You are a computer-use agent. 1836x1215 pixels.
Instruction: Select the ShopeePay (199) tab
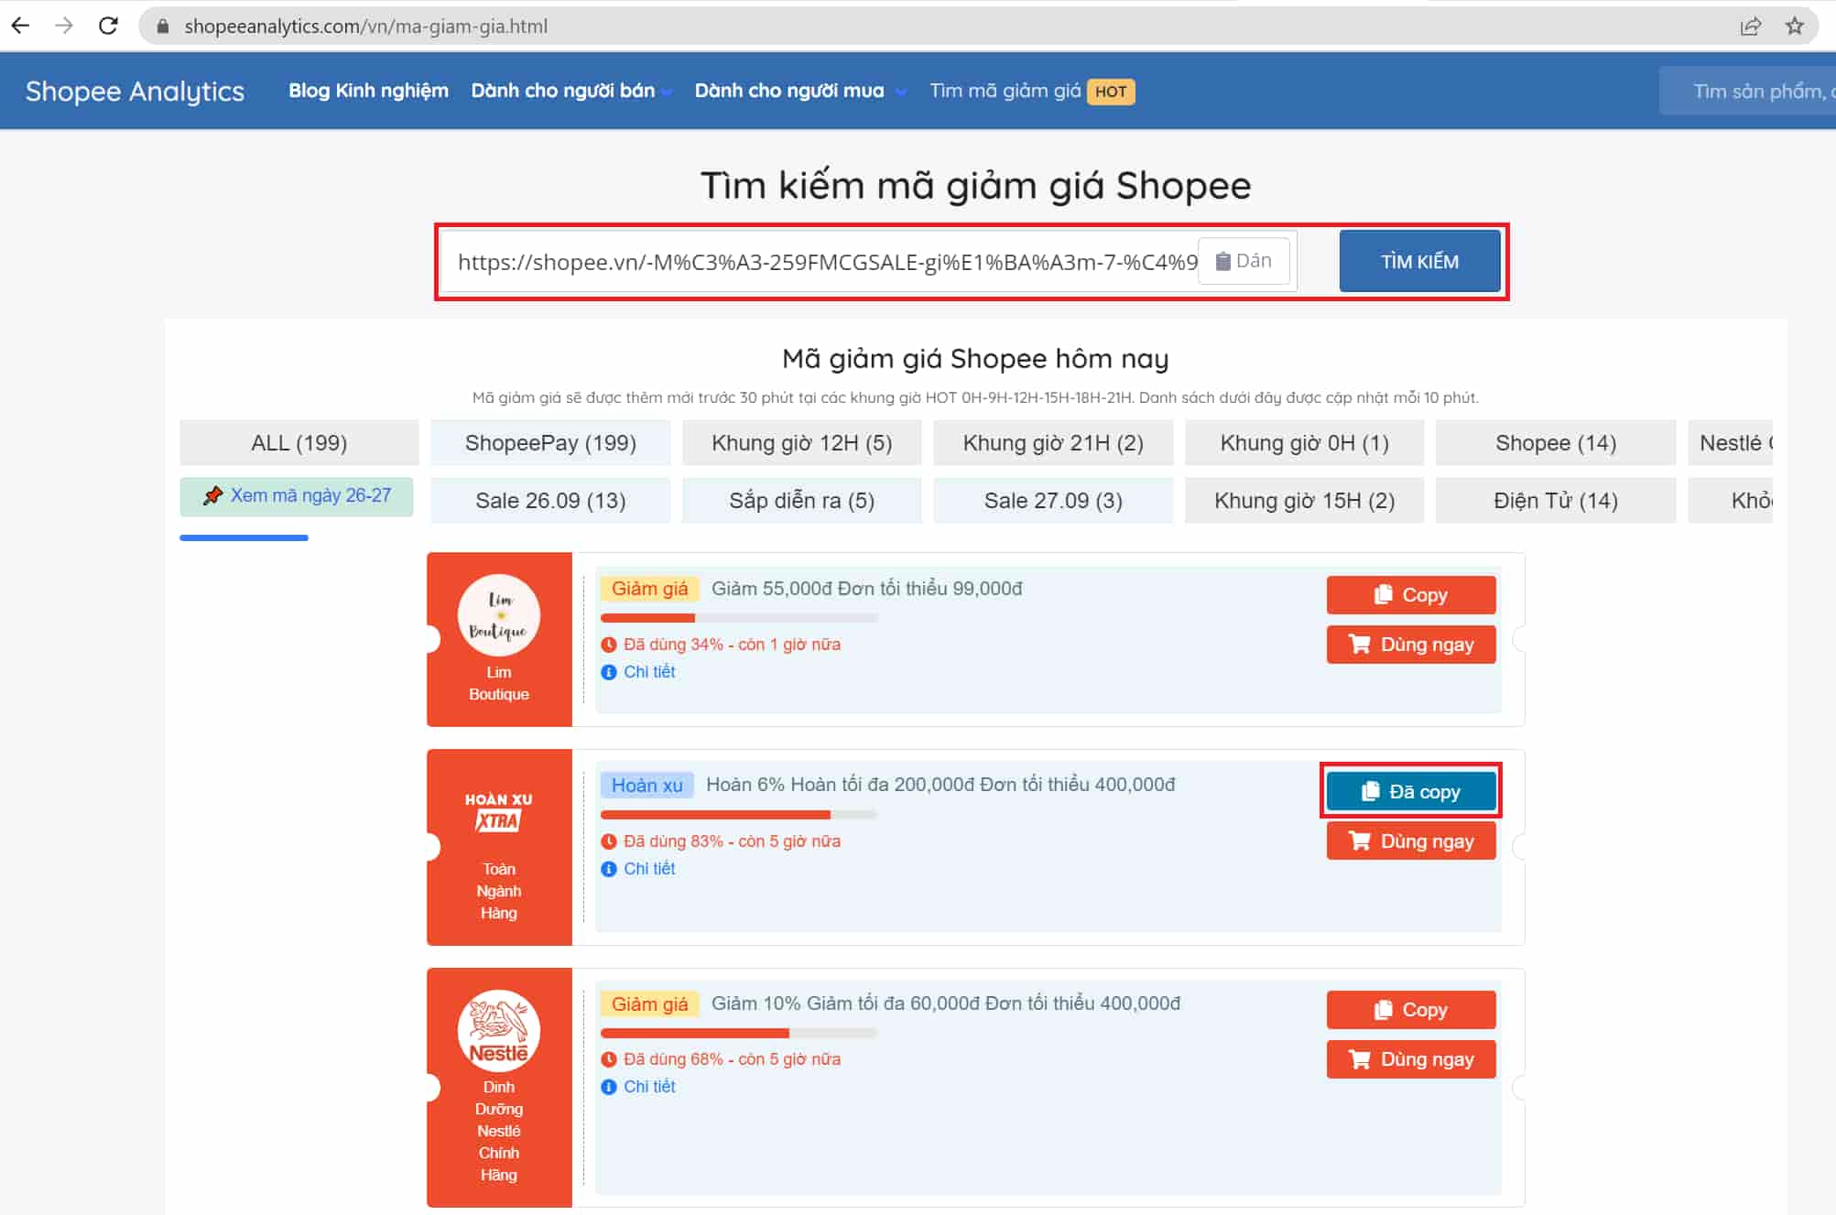click(x=550, y=443)
